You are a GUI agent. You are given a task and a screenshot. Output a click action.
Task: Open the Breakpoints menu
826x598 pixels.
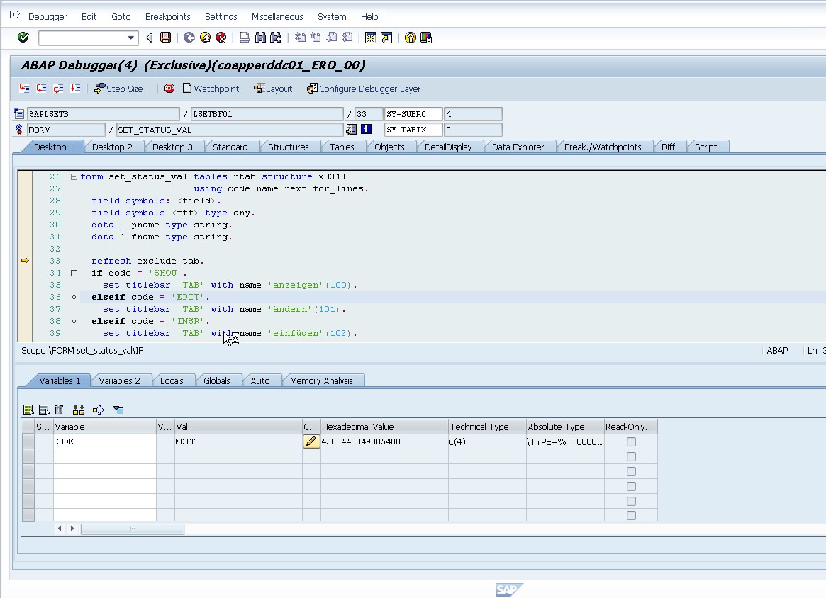pyautogui.click(x=167, y=17)
